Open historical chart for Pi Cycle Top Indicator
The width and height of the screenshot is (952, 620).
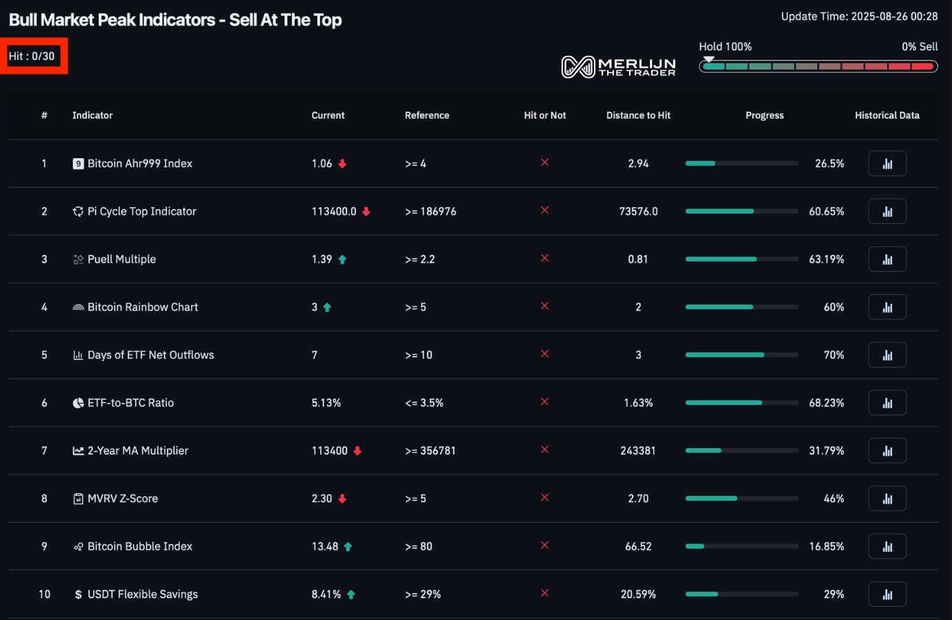coord(887,211)
